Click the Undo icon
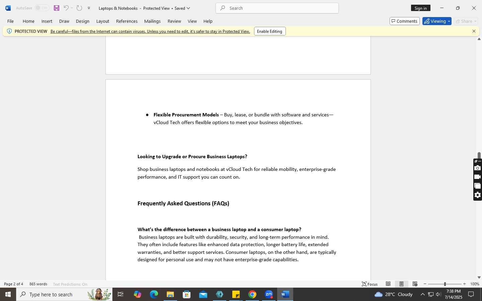Viewport: 482px width, 301px height. pos(66,8)
